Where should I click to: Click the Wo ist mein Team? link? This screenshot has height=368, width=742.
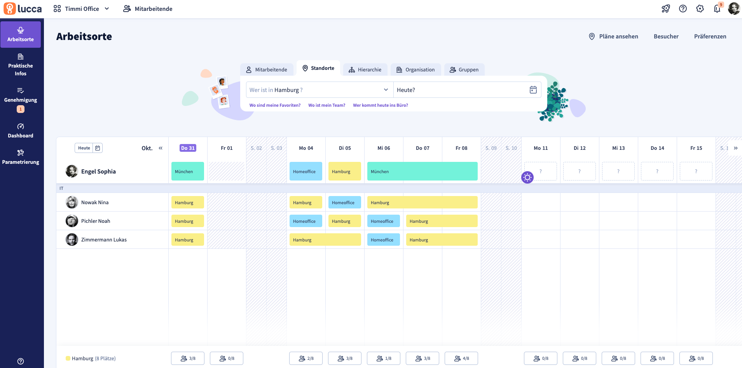point(326,105)
